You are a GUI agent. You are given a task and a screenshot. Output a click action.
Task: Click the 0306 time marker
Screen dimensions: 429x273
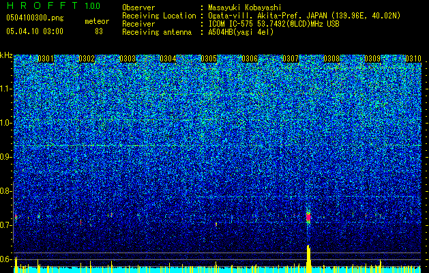[x=250, y=59]
